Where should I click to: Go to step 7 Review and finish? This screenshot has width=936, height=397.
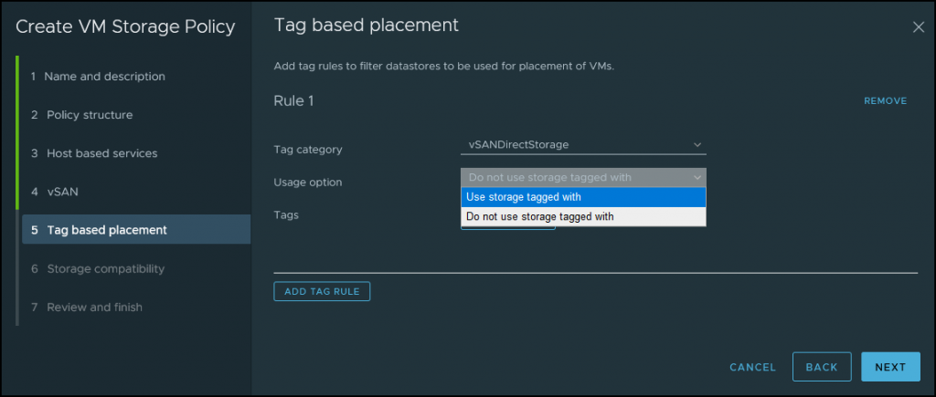click(x=87, y=308)
